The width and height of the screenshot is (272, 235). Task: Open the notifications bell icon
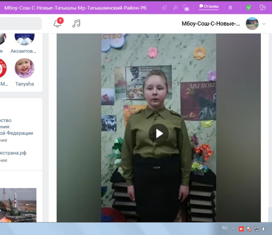point(58,23)
